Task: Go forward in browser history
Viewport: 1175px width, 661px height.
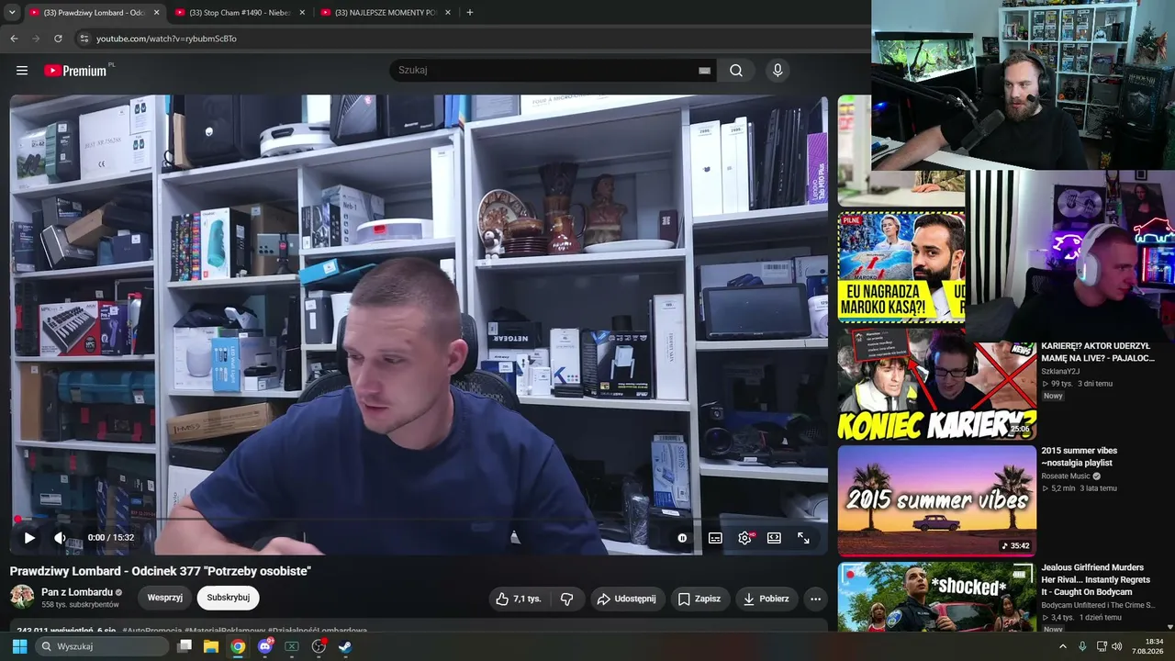Action: pyautogui.click(x=36, y=39)
